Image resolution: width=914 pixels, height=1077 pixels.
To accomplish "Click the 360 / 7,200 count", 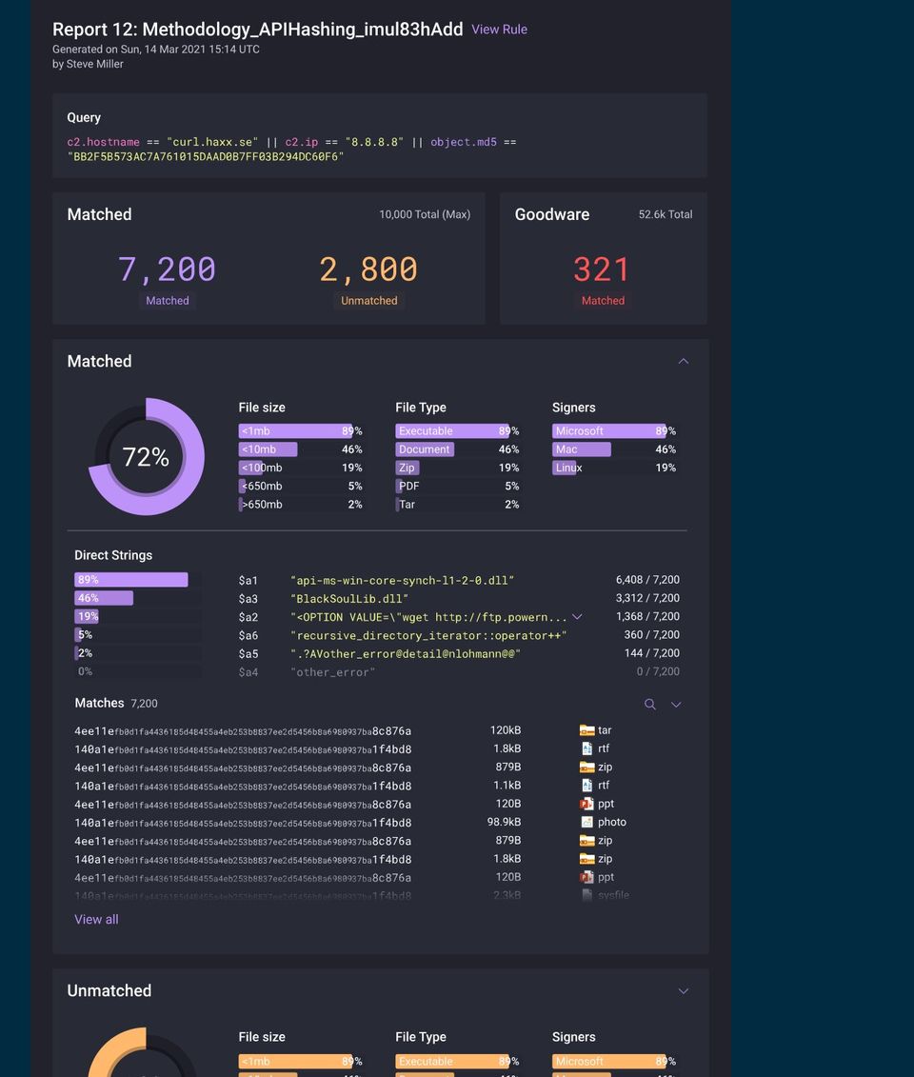I will pos(651,634).
